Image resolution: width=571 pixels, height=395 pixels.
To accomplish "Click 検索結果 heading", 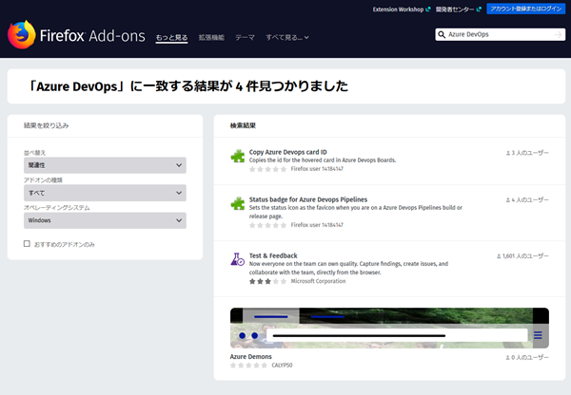I will point(243,125).
